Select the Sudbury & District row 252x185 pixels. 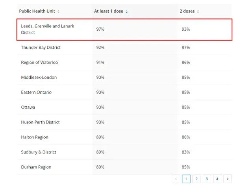click(39, 152)
